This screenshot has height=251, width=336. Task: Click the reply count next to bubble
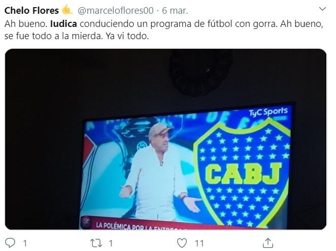pyautogui.click(x=25, y=243)
